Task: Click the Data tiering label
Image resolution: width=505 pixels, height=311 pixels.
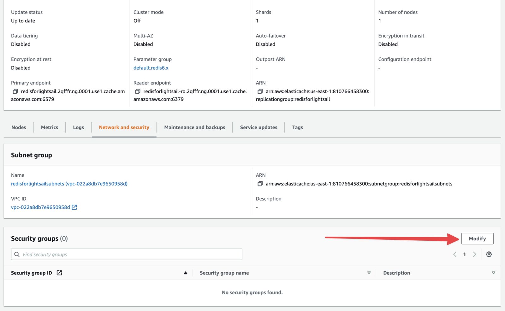Action: (24, 36)
